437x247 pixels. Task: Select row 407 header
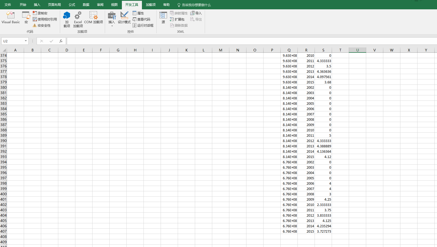point(3,231)
